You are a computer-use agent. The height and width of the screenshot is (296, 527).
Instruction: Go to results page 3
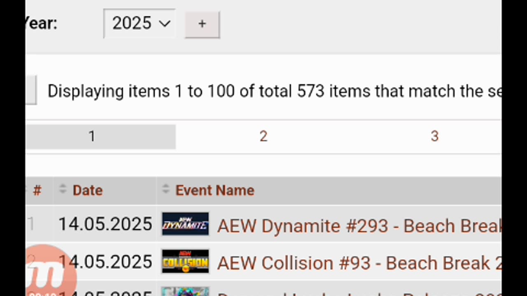tap(434, 136)
